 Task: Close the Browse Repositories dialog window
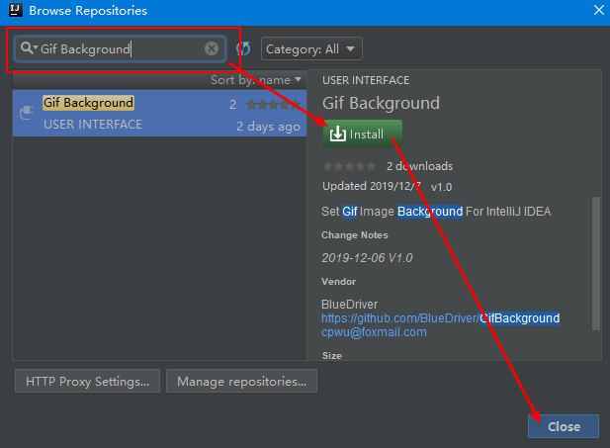tap(599, 10)
